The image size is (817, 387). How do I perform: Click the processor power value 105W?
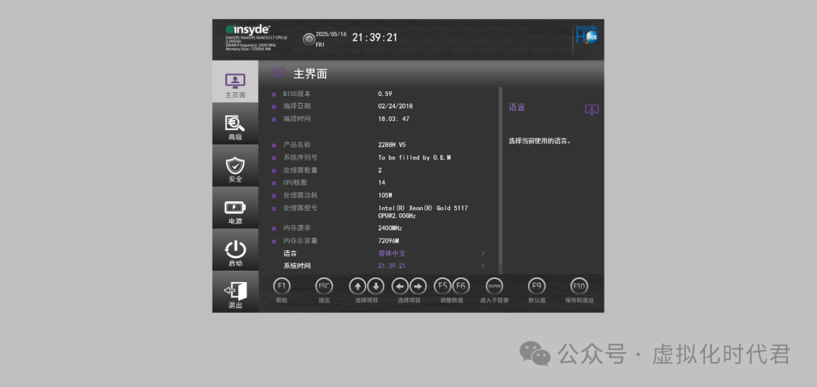click(385, 195)
